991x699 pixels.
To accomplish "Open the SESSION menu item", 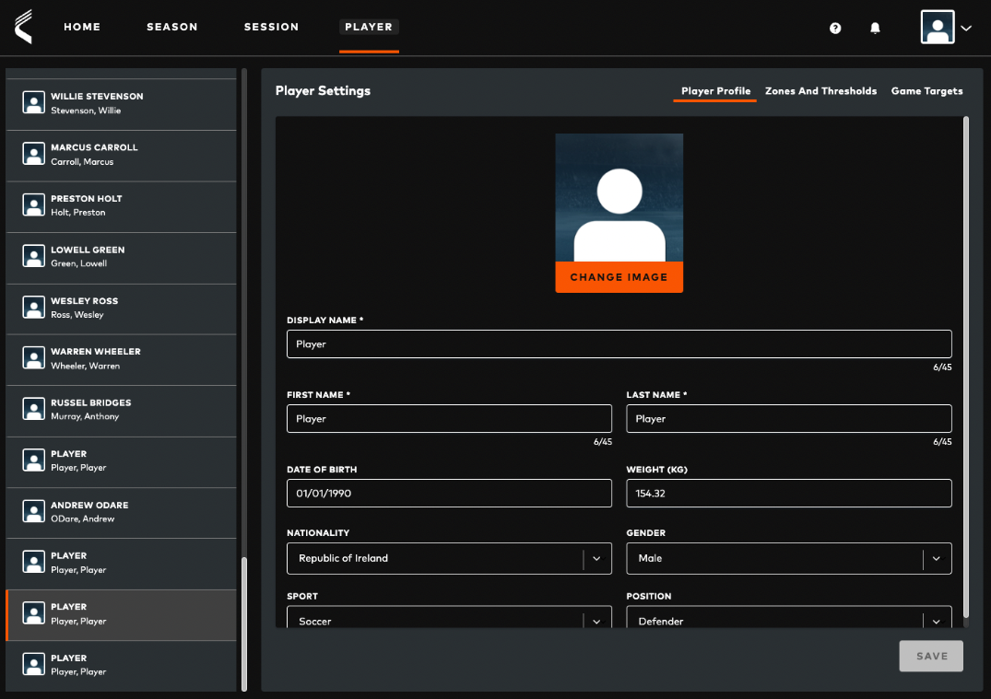I will [x=271, y=27].
